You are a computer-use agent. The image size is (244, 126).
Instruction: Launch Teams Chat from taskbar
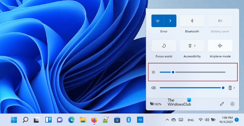pos(60,120)
